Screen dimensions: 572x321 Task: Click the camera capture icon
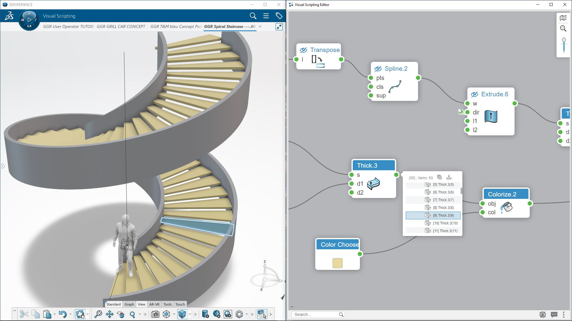click(155, 314)
